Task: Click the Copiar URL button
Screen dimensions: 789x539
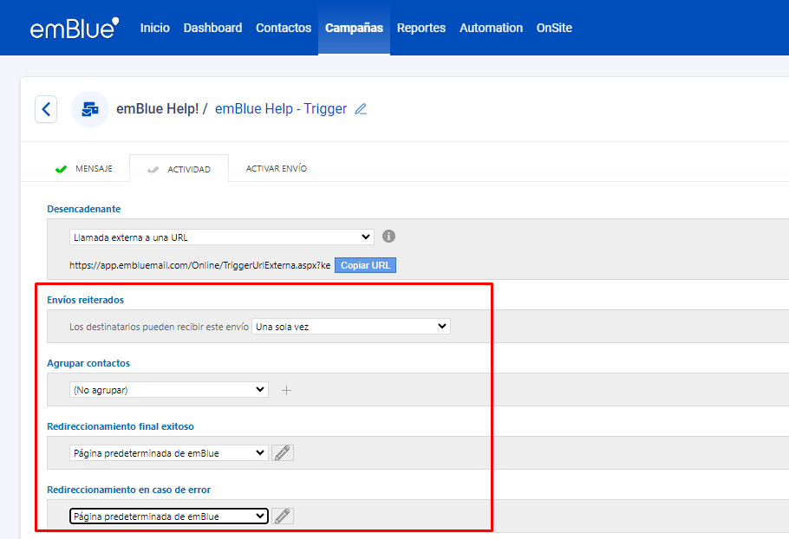Action: tap(365, 265)
